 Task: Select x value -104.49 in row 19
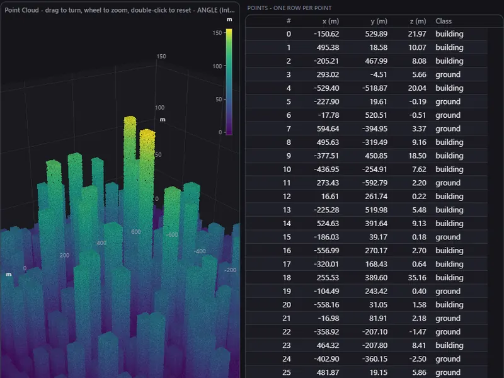coord(326,291)
